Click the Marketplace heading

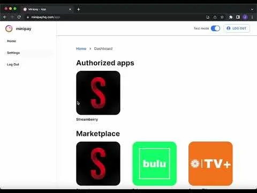[x=98, y=133]
